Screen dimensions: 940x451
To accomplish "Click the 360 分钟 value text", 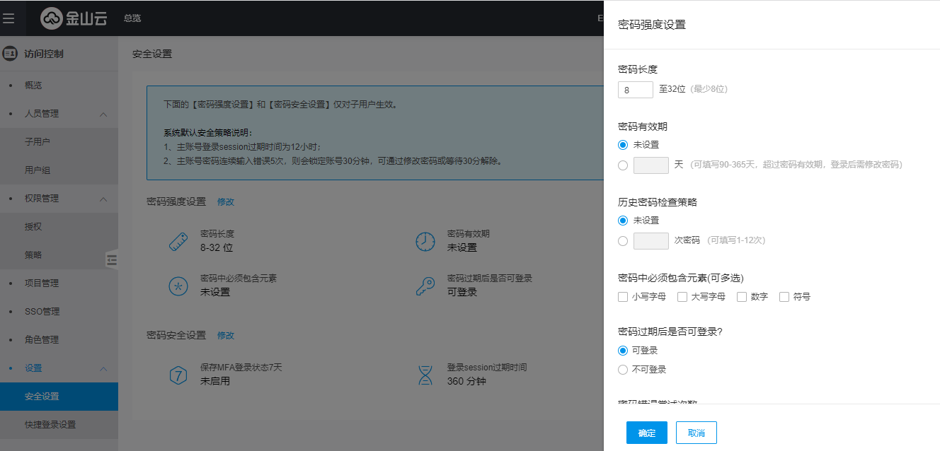I will [x=466, y=381].
